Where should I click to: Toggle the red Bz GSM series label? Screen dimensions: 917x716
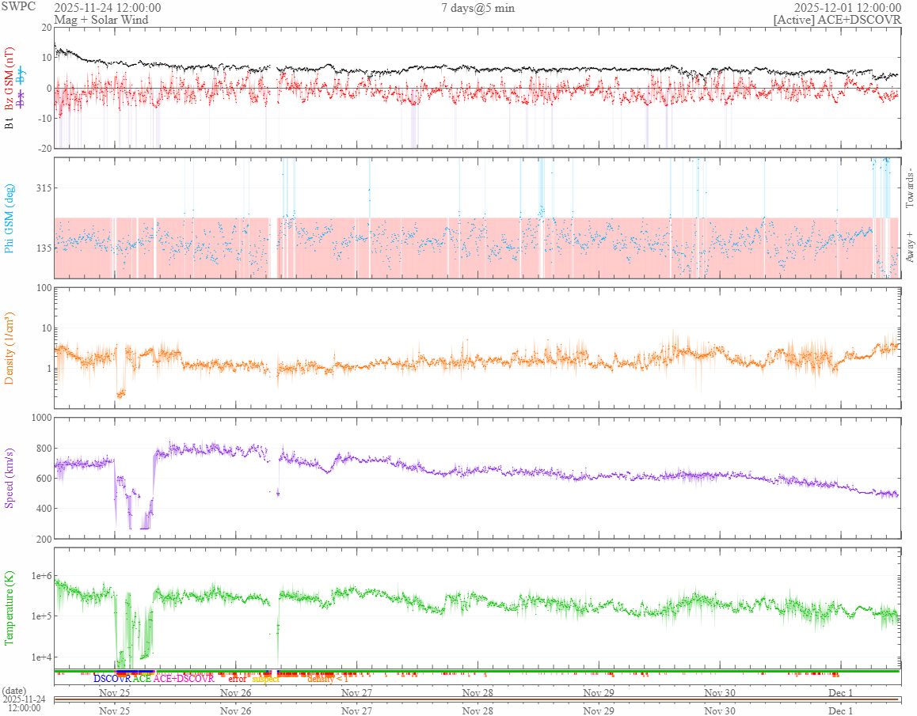[x=10, y=72]
